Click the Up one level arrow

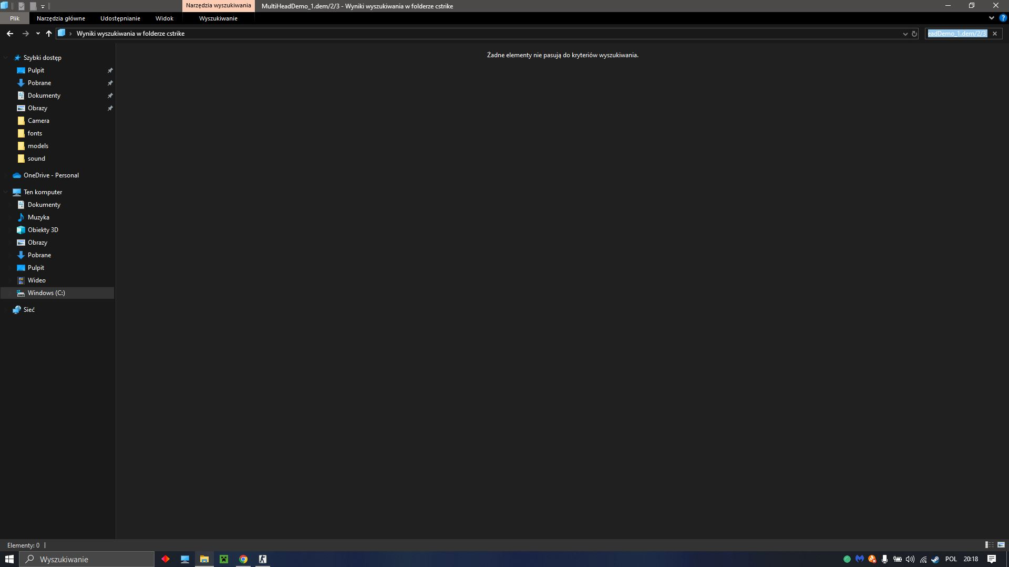[x=49, y=33]
